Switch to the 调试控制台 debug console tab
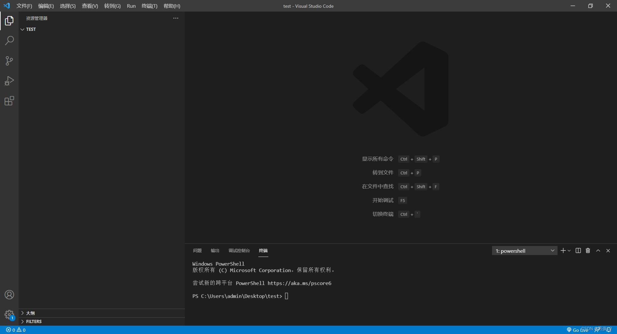Screen dimensions: 617x334 pos(239,251)
